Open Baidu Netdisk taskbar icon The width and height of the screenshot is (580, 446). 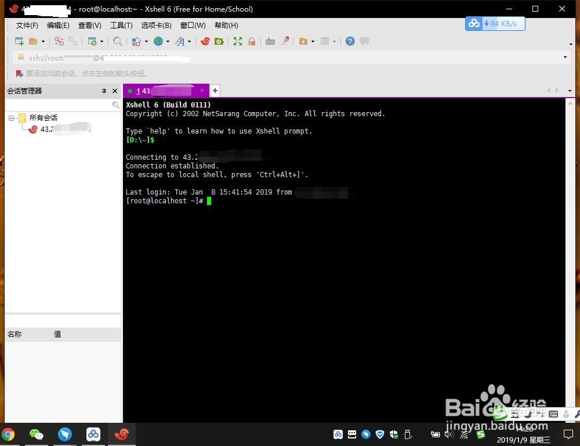93,434
